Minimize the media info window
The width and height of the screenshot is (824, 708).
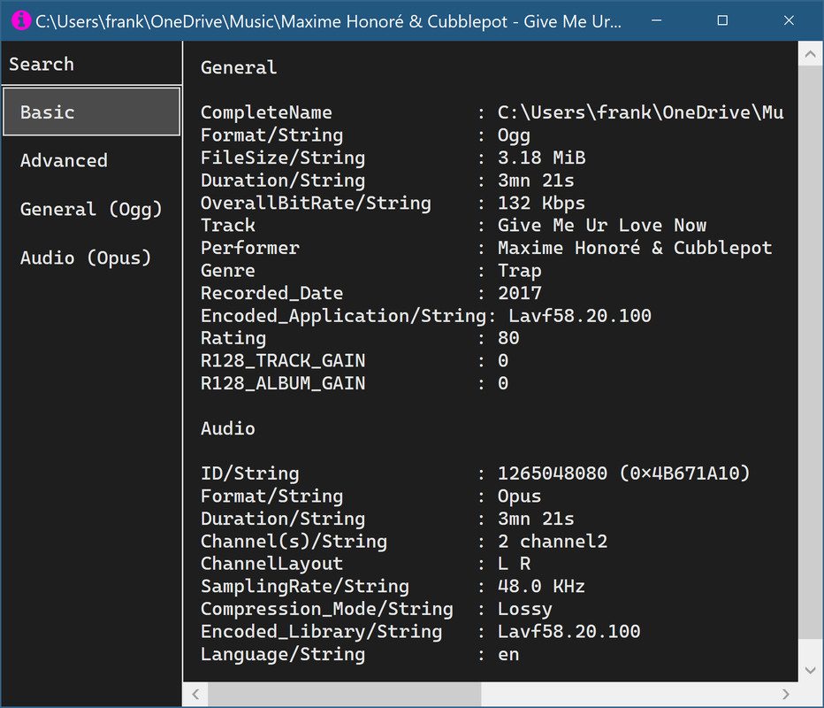click(x=656, y=20)
